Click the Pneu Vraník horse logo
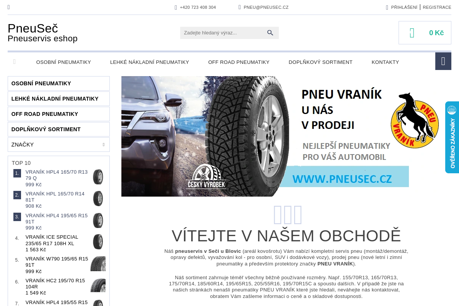Viewport: 459px width, 306px height. tap(414, 120)
